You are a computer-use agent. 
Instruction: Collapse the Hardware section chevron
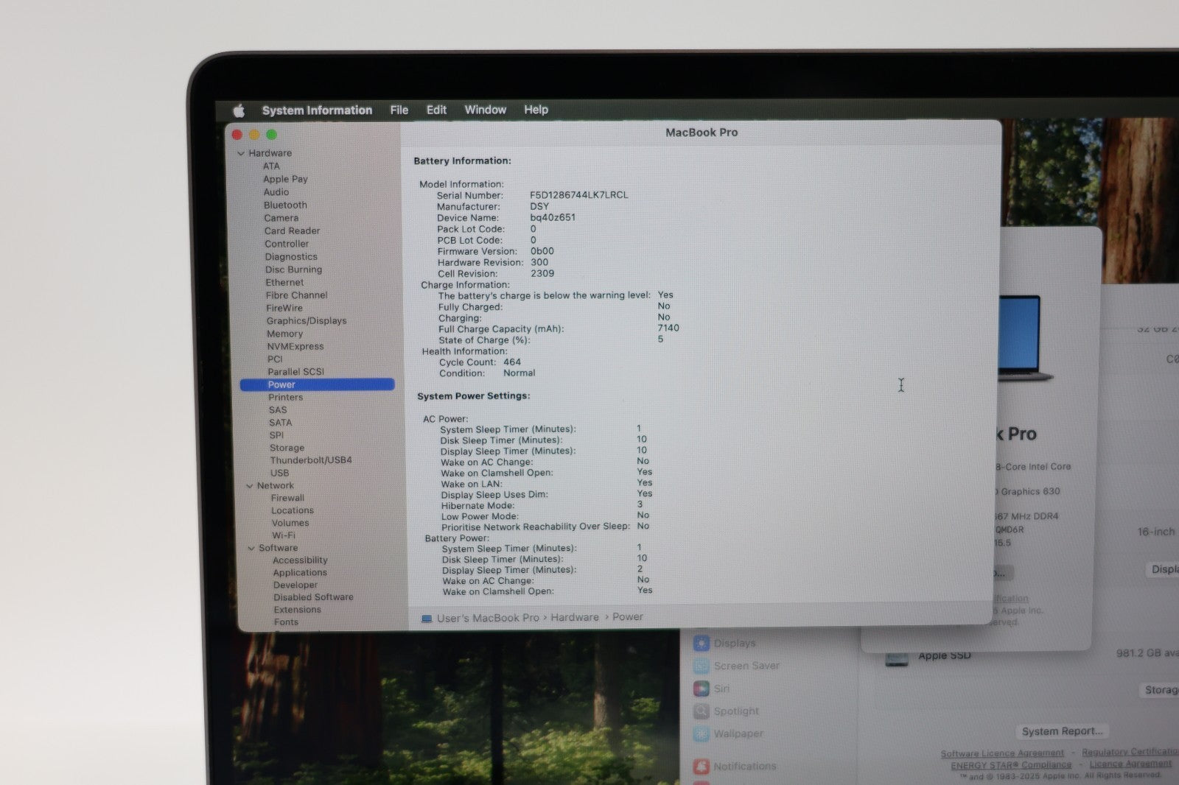pyautogui.click(x=241, y=153)
